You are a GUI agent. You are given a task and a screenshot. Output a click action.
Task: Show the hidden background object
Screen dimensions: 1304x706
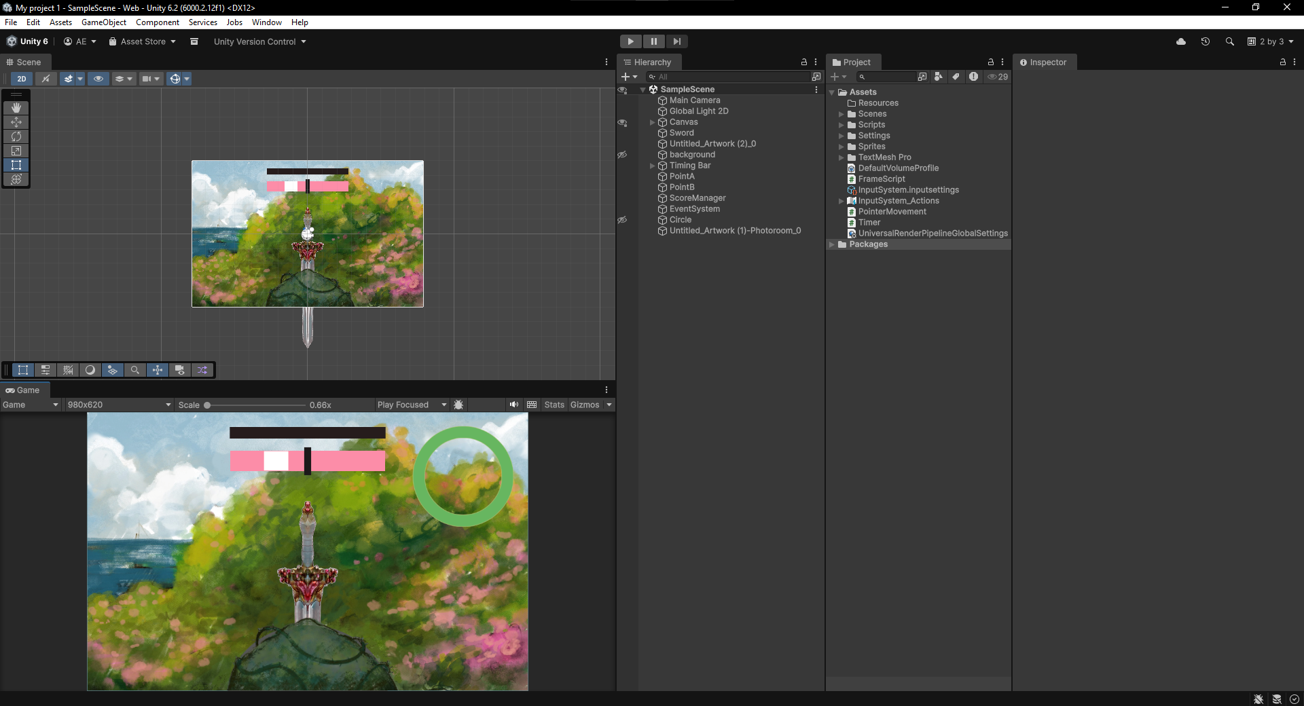click(x=622, y=155)
